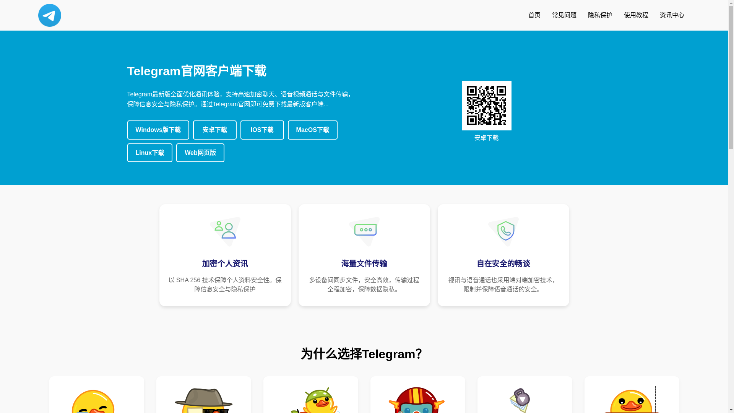Click the 多设备间同步文件 description text
Image resolution: width=734 pixels, height=413 pixels.
click(364, 285)
